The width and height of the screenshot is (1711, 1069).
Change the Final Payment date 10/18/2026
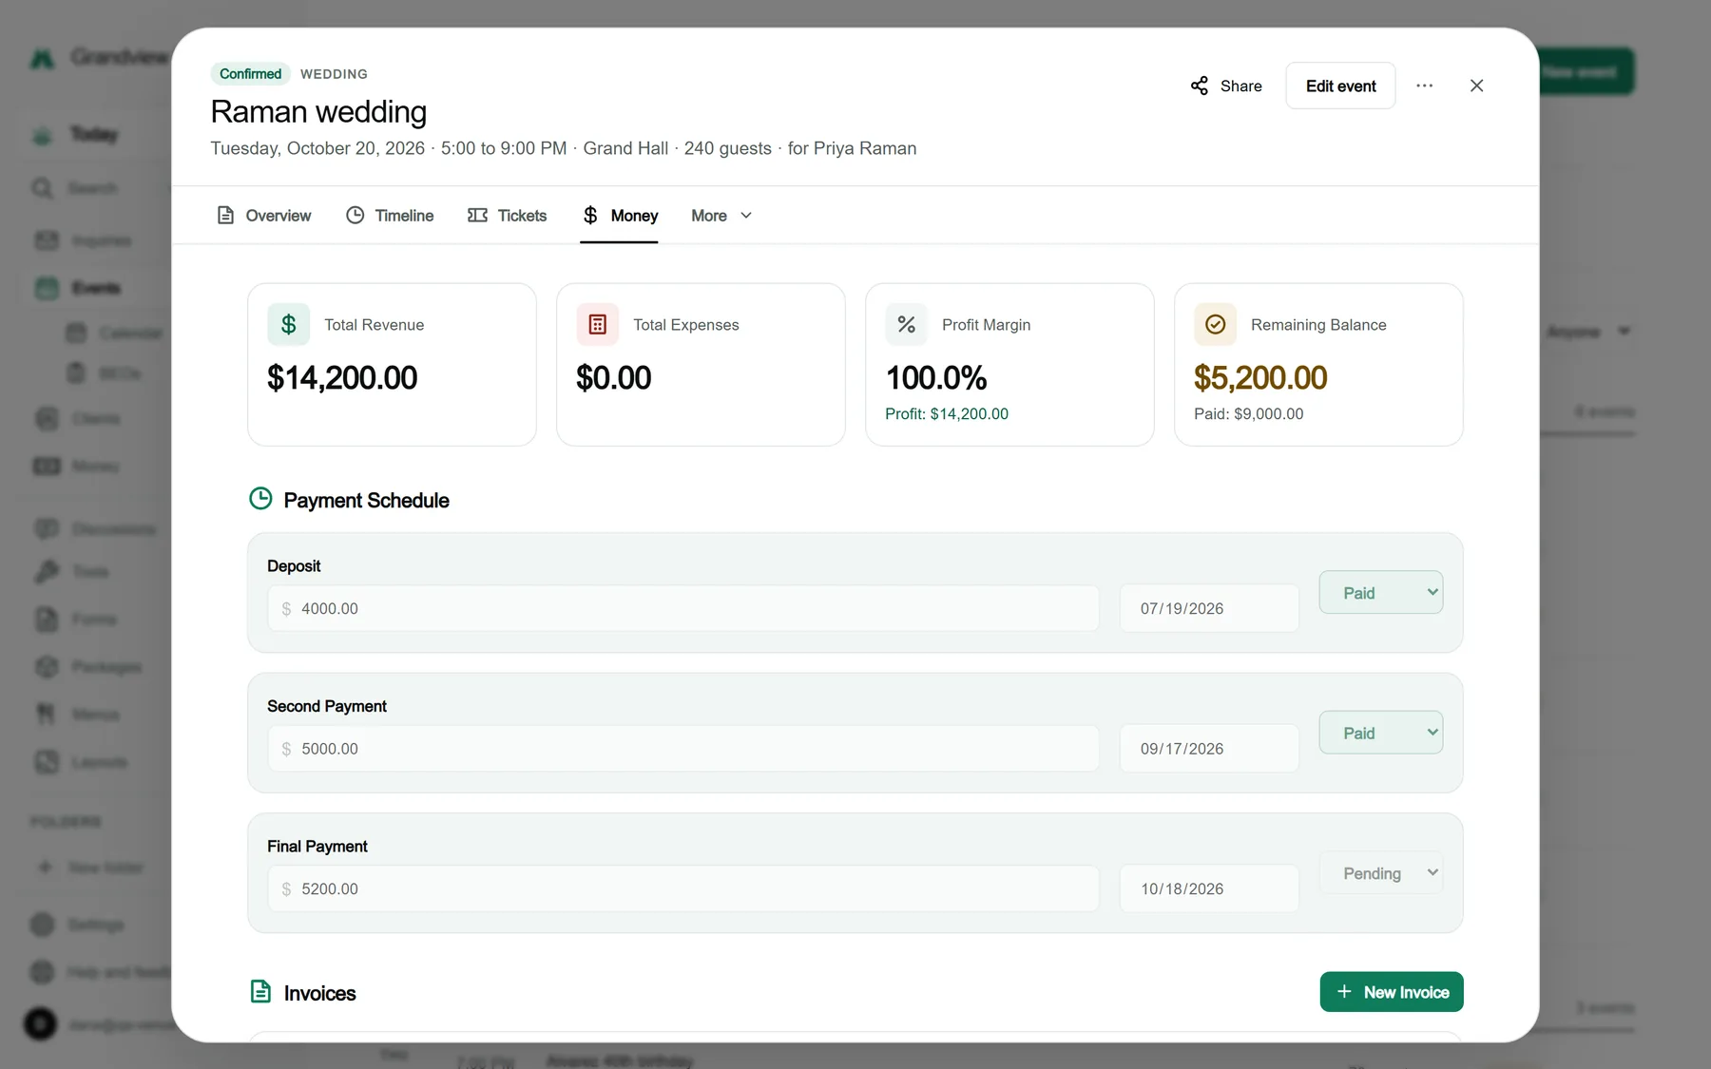click(x=1209, y=888)
